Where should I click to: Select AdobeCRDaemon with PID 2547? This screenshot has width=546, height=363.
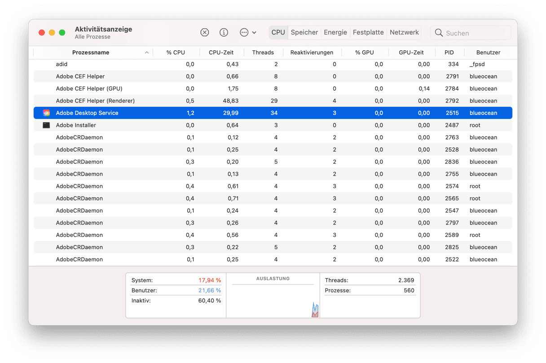(x=273, y=210)
